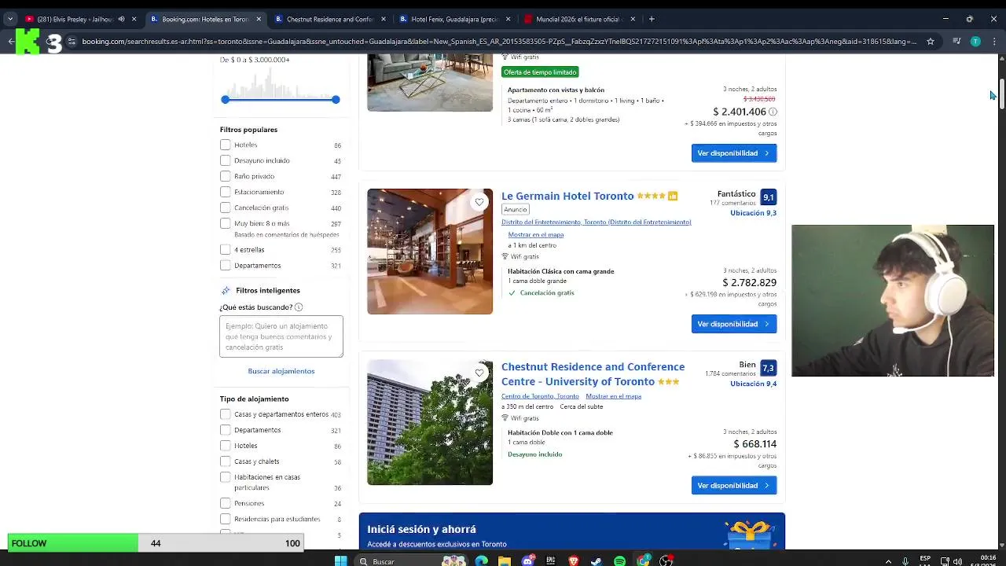Show hidden system tray icons
The width and height of the screenshot is (1006, 566).
click(889, 561)
